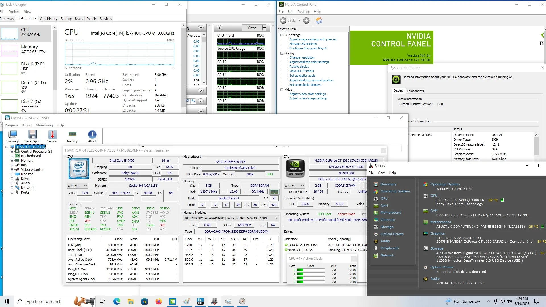Open Task Manager Options menu
This screenshot has width=546, height=307.
click(14, 12)
